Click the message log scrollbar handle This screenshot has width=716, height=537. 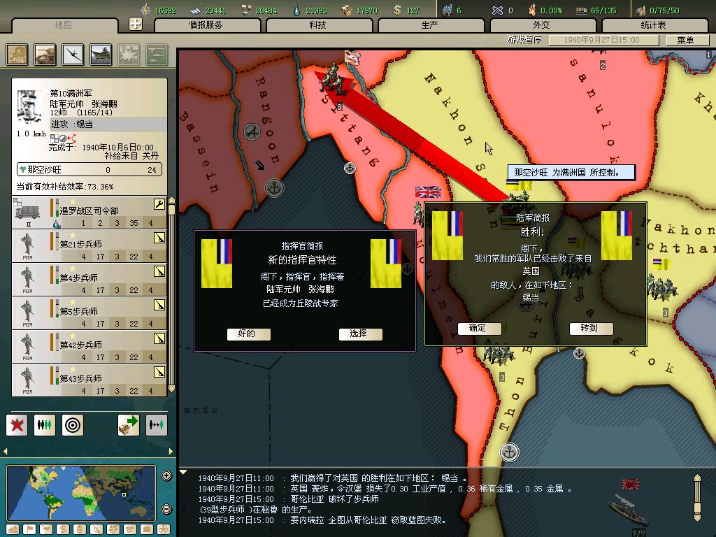[x=697, y=508]
